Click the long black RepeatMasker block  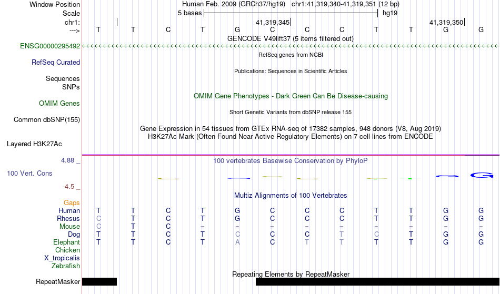click(377, 281)
